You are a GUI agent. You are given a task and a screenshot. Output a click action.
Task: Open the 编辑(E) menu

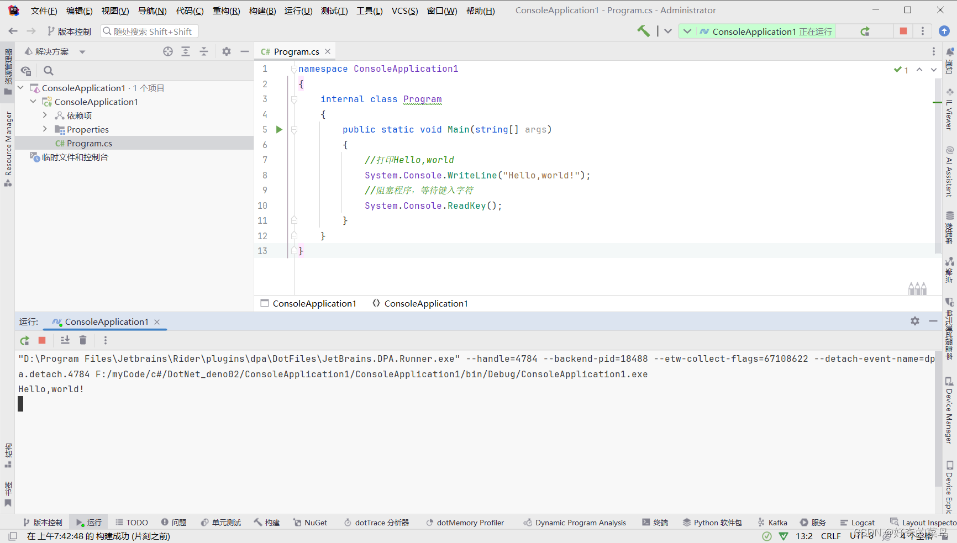pyautogui.click(x=79, y=10)
